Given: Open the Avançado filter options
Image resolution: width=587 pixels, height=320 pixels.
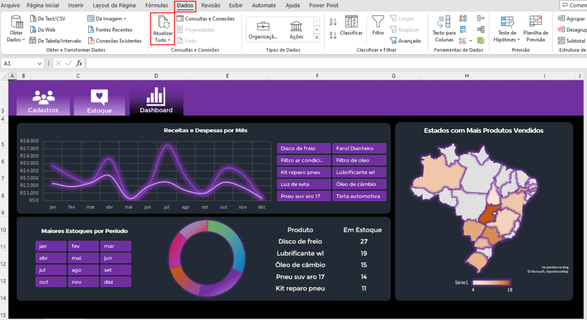Looking at the screenshot, I should point(405,41).
